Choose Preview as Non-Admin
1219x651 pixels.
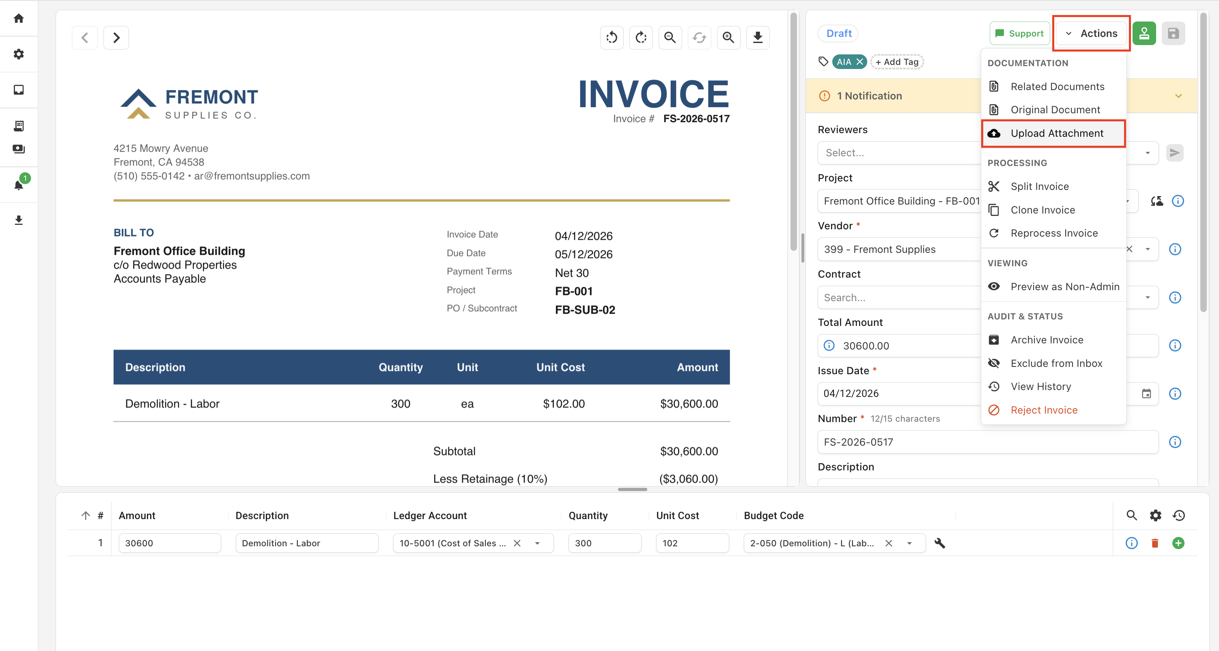coord(1053,287)
